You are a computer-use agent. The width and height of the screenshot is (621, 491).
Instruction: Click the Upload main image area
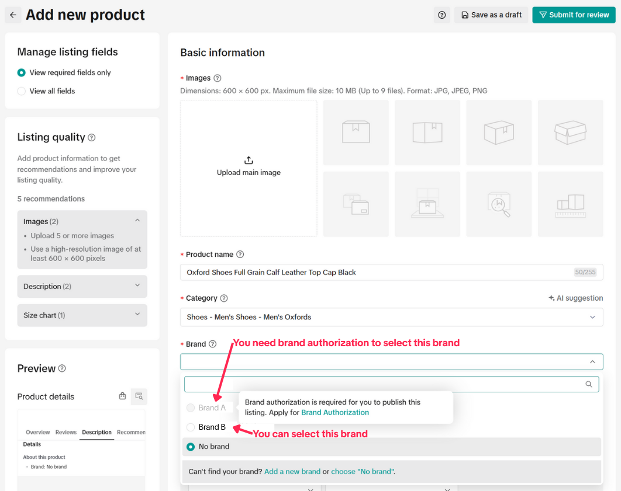[x=249, y=168]
